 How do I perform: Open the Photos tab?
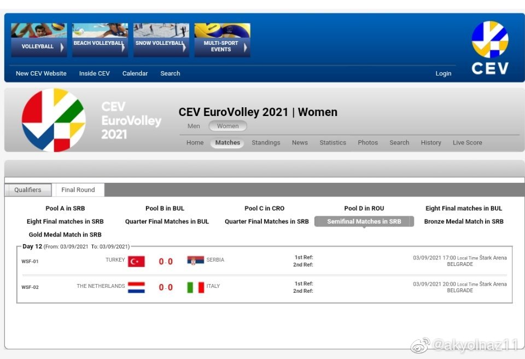[x=367, y=142]
